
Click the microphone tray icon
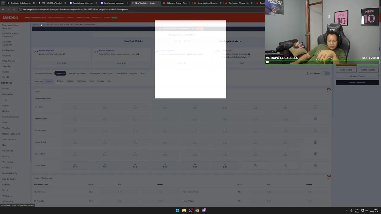[x=351, y=210]
